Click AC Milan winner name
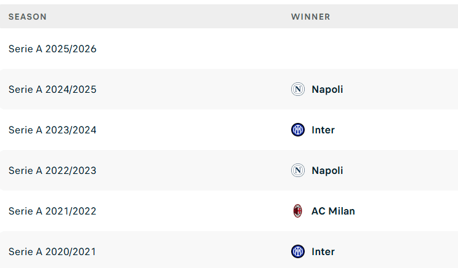 point(333,211)
